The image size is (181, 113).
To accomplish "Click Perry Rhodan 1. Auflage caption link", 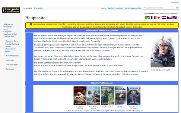I will click(80, 108).
